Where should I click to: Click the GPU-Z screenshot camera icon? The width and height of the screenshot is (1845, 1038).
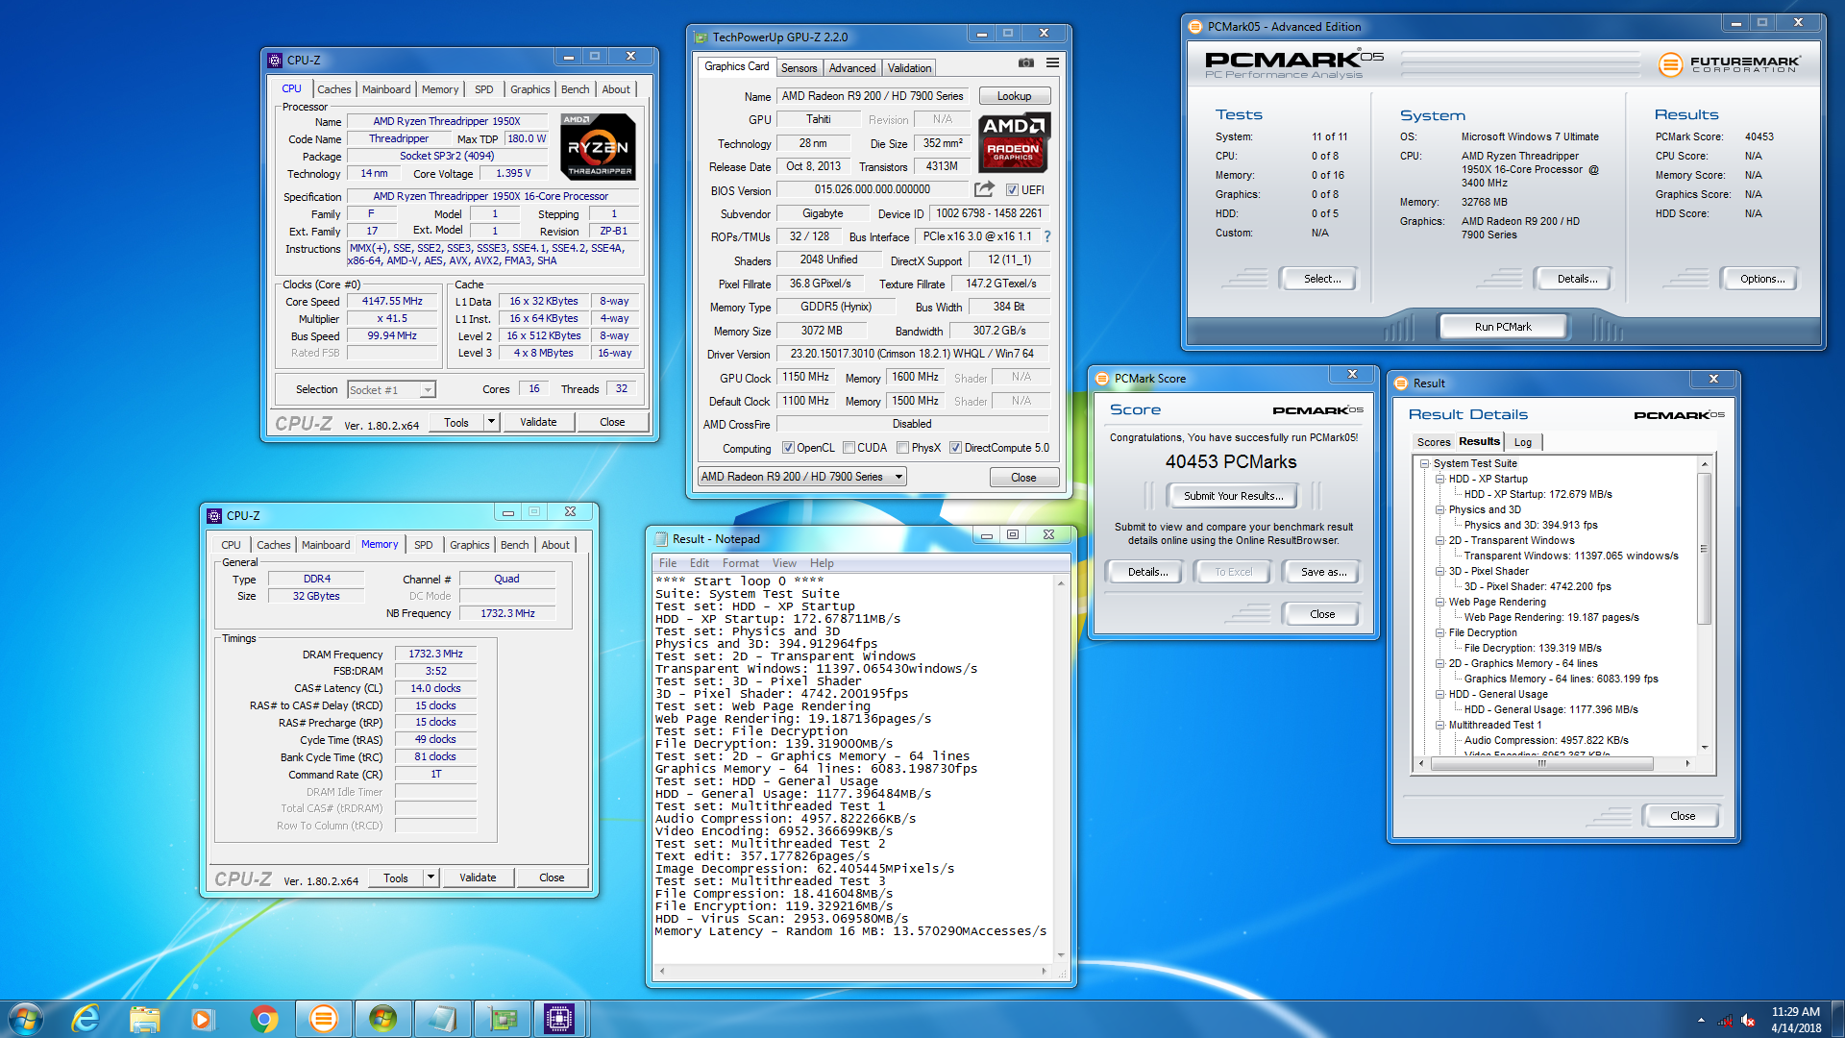coord(1025,62)
